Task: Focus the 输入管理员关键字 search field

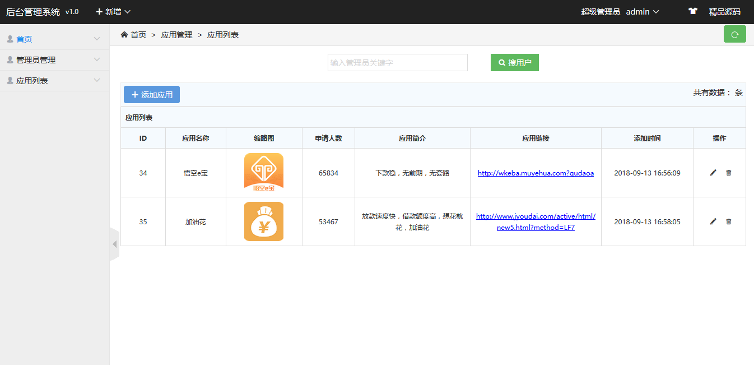Action: coord(397,63)
